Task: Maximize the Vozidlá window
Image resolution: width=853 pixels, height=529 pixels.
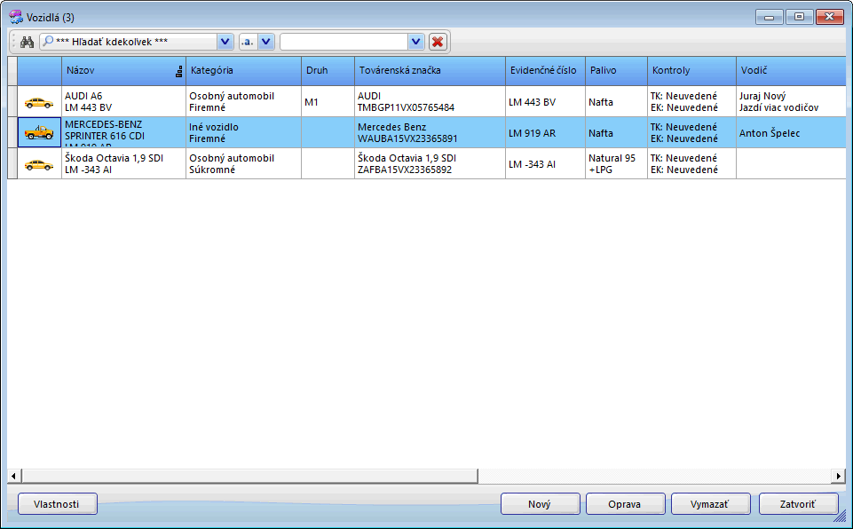Action: [x=799, y=17]
